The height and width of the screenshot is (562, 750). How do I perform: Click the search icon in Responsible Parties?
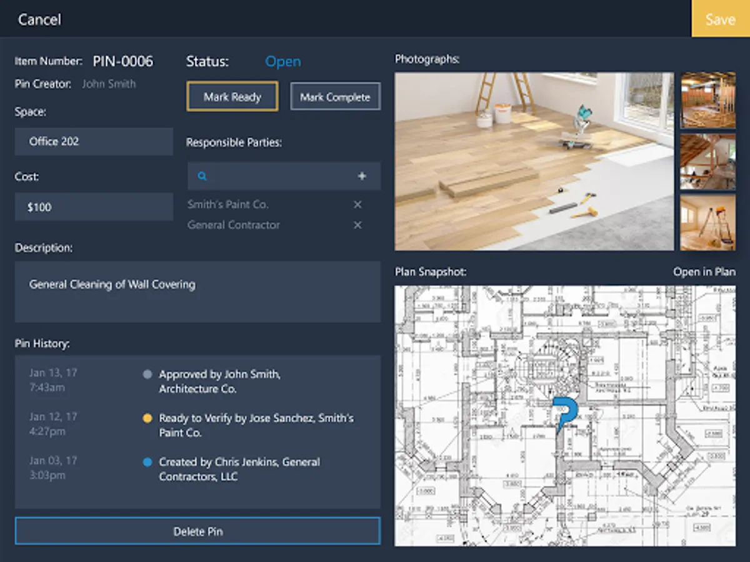[202, 176]
